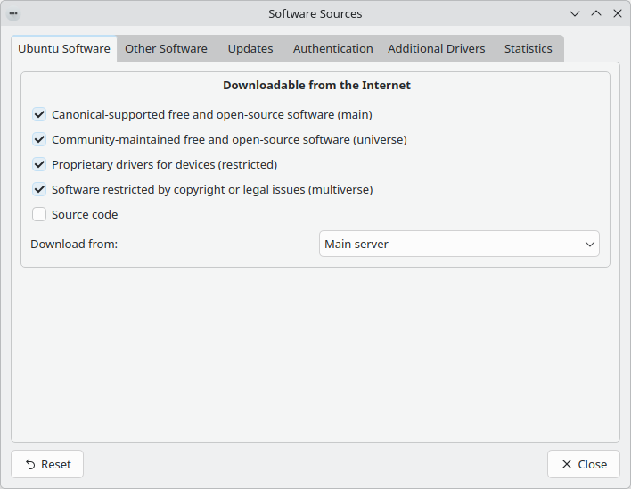This screenshot has height=489, width=631.
Task: Minimize the Software Sources window
Action: [x=575, y=14]
